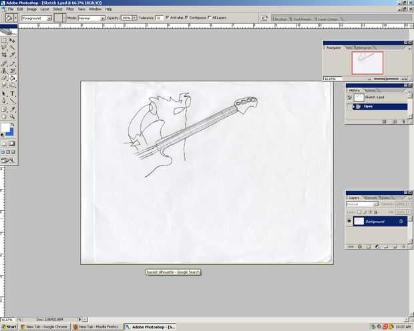Open the Navigator panel flyout menu
The width and height of the screenshot is (414, 331).
pos(409,48)
